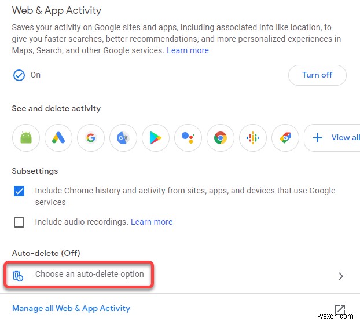Open Google Ads activity icon
This screenshot has width=360, height=322.
pyautogui.click(x=58, y=138)
